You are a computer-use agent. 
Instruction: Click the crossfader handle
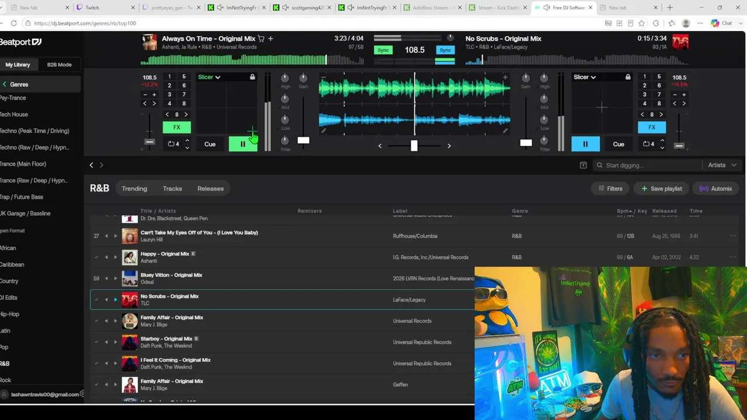(x=414, y=145)
